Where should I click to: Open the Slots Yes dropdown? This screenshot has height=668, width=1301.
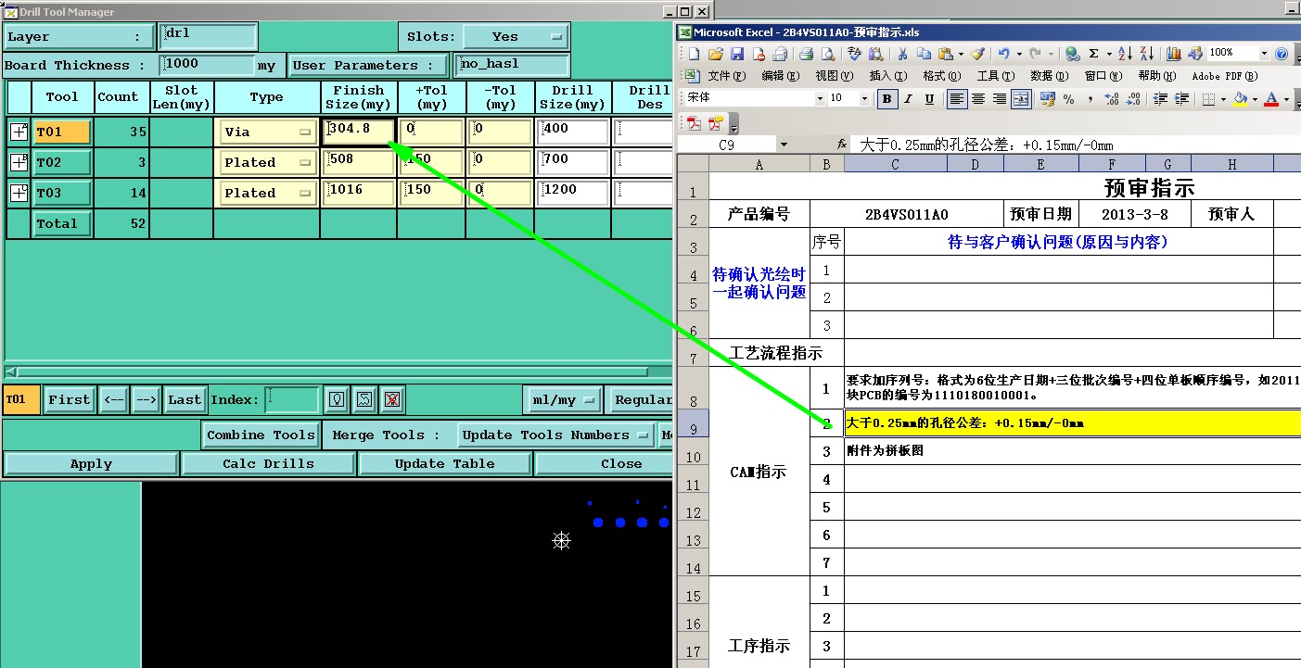tap(516, 37)
